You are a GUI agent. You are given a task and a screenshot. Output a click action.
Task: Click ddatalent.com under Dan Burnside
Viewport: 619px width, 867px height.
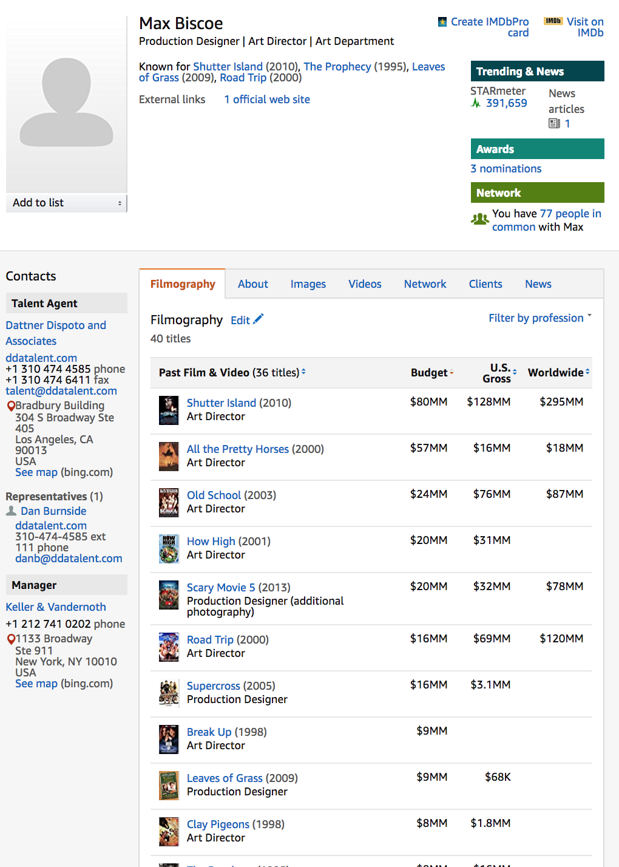coord(51,526)
